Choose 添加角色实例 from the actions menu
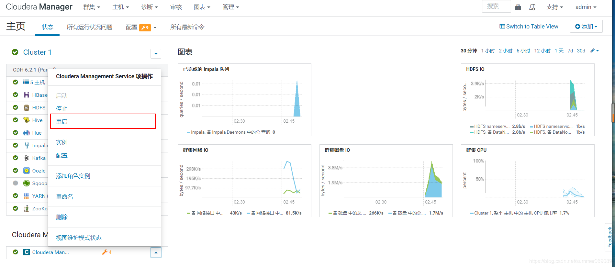 [x=73, y=176]
